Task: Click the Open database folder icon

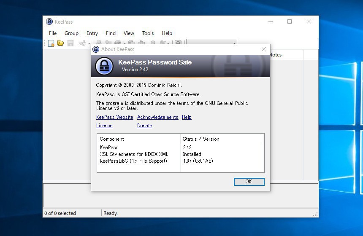Action: pos(61,43)
